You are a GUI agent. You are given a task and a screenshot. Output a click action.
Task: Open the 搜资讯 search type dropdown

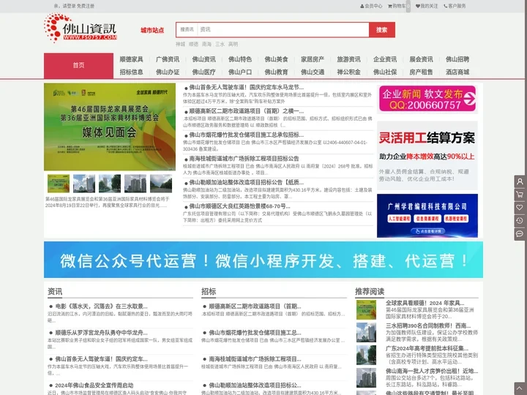coord(187,29)
